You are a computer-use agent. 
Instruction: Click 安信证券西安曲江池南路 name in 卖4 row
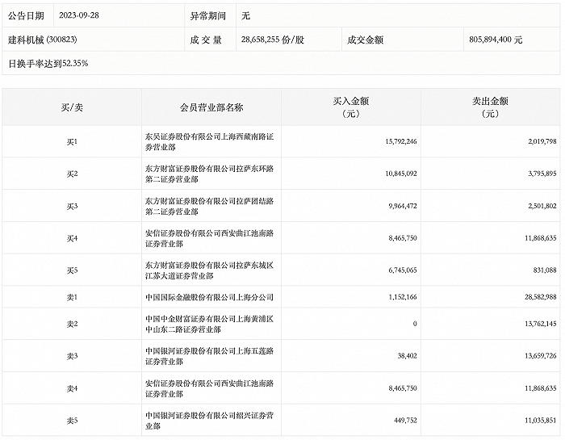tap(209, 388)
